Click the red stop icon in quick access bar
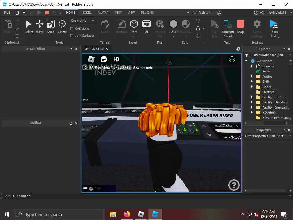 coord(47,13)
